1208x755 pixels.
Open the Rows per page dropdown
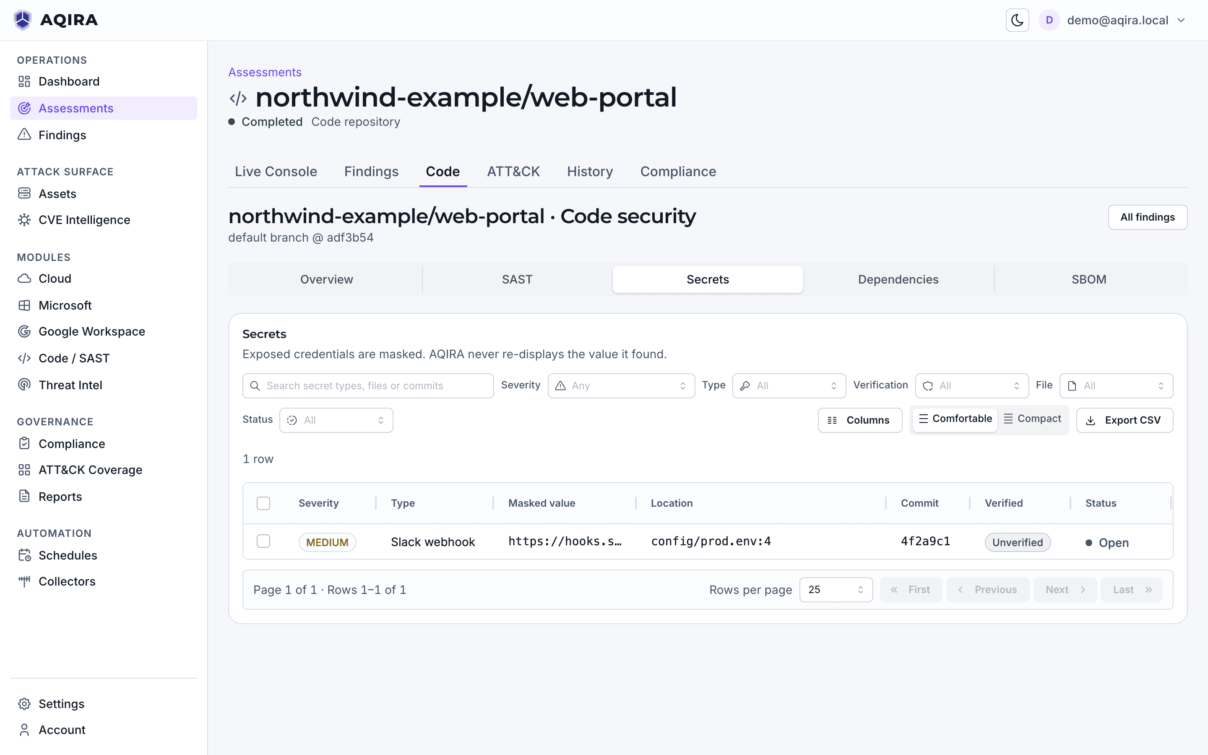pos(836,590)
